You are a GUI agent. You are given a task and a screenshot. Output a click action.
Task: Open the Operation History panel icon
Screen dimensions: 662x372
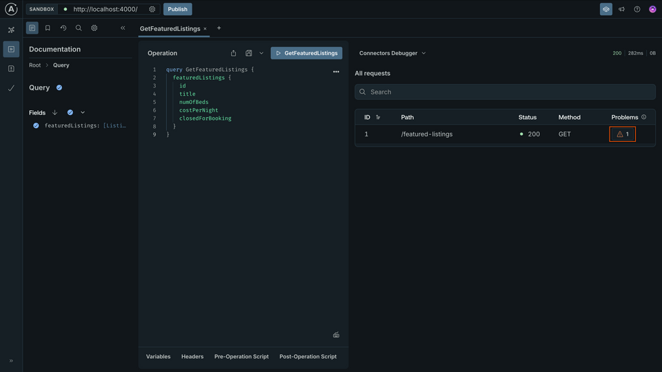click(63, 28)
